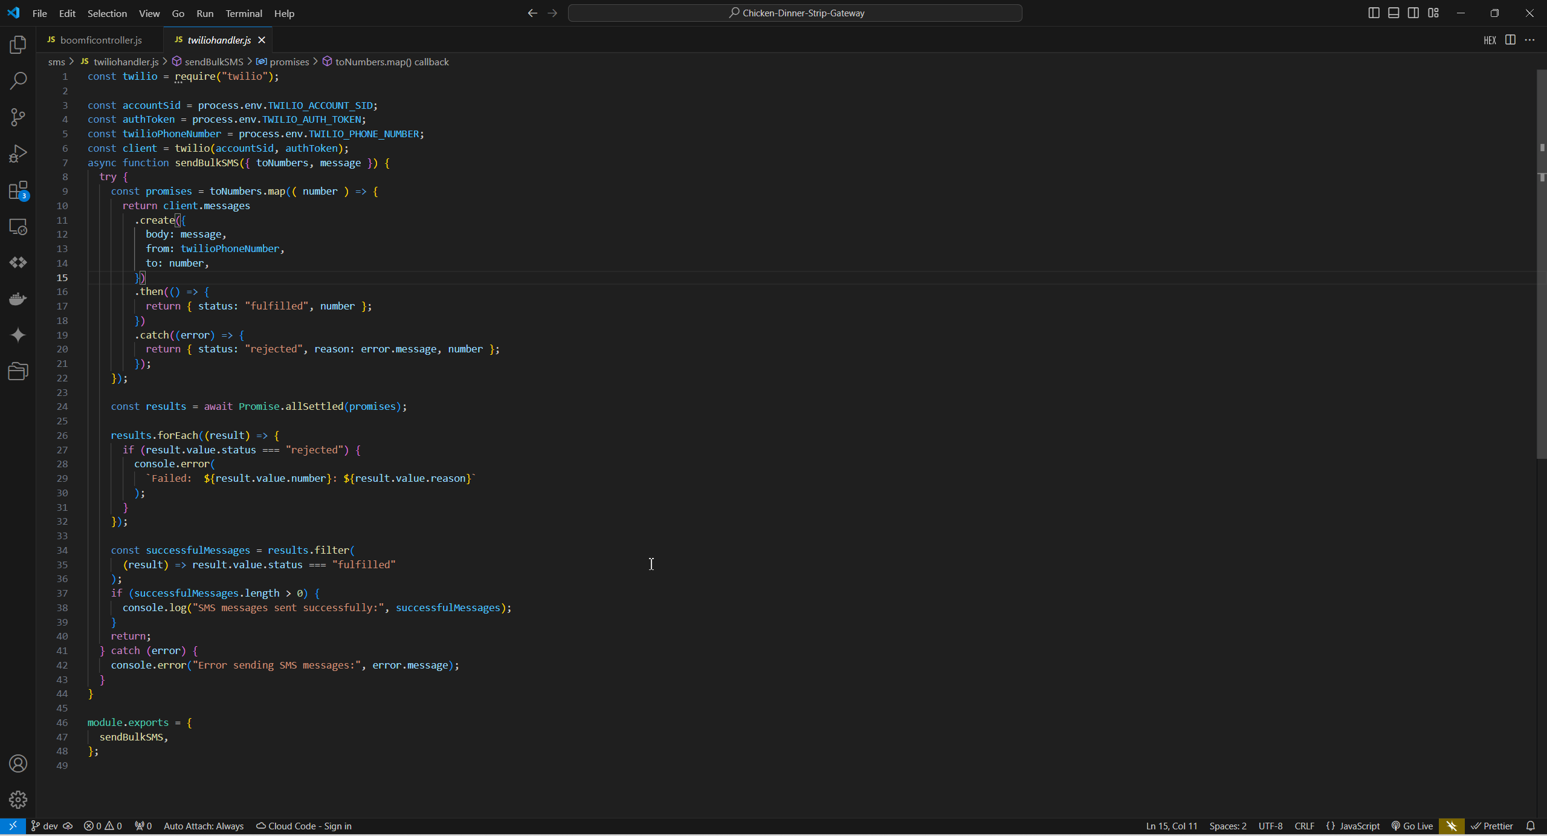The height and width of the screenshot is (836, 1547).
Task: Open the Run and Debug view
Action: [18, 154]
